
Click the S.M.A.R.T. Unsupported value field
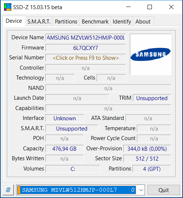(72, 129)
